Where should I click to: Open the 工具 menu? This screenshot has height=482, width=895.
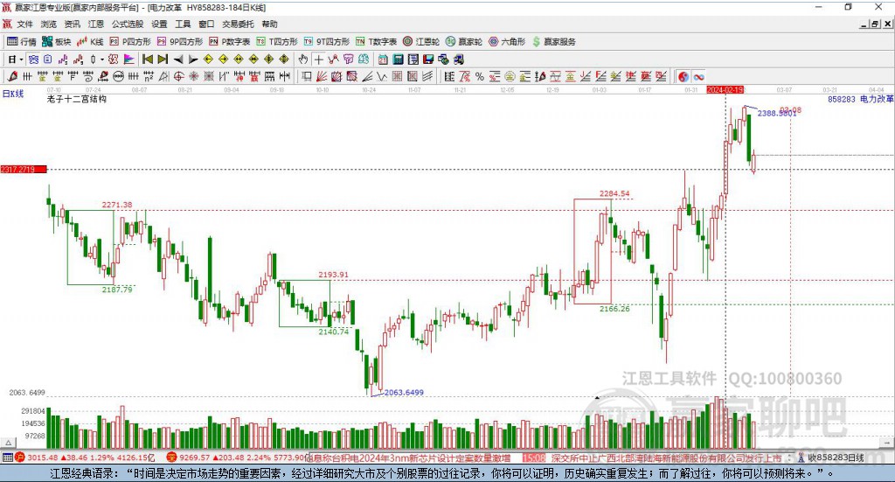tap(183, 24)
